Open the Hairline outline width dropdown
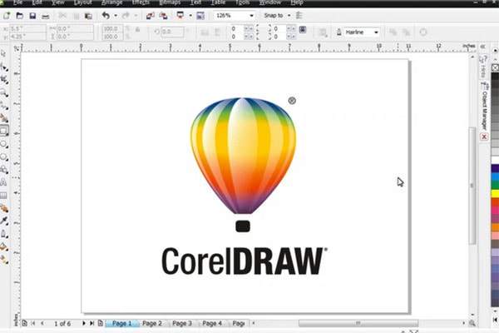499x333 pixels. pos(376,32)
